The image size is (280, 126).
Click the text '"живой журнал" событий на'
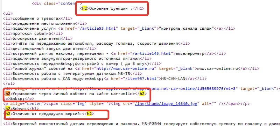(x=42, y=68)
